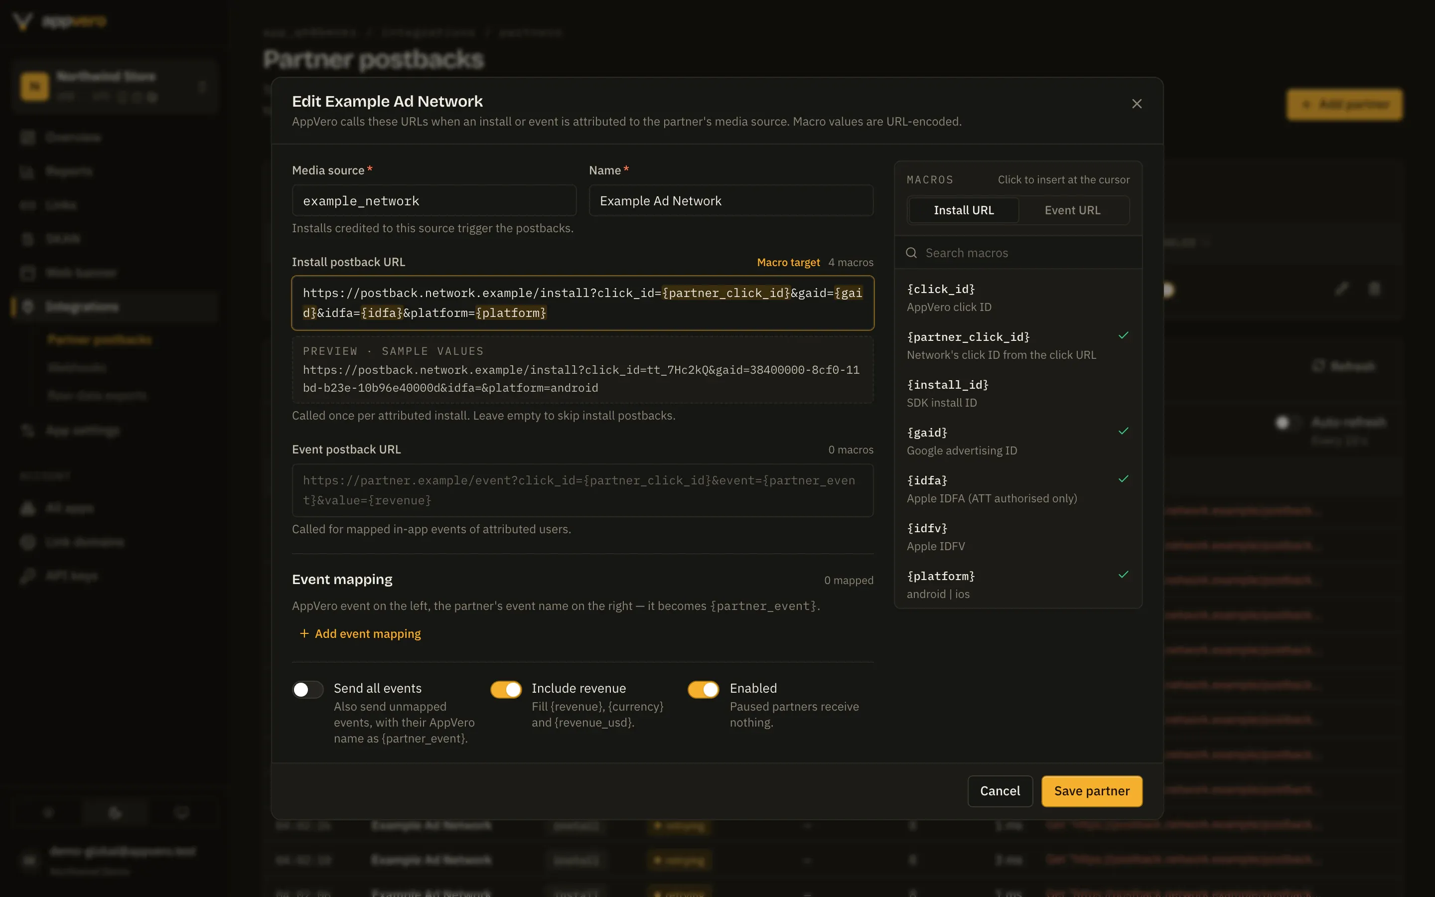Save the partner settings
This screenshot has width=1435, height=897.
[1092, 791]
